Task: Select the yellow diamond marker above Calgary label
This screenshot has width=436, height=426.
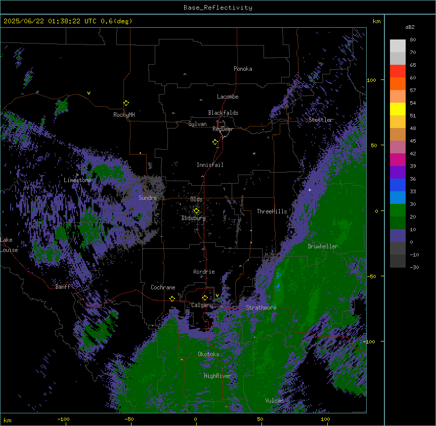Action: 205,298
